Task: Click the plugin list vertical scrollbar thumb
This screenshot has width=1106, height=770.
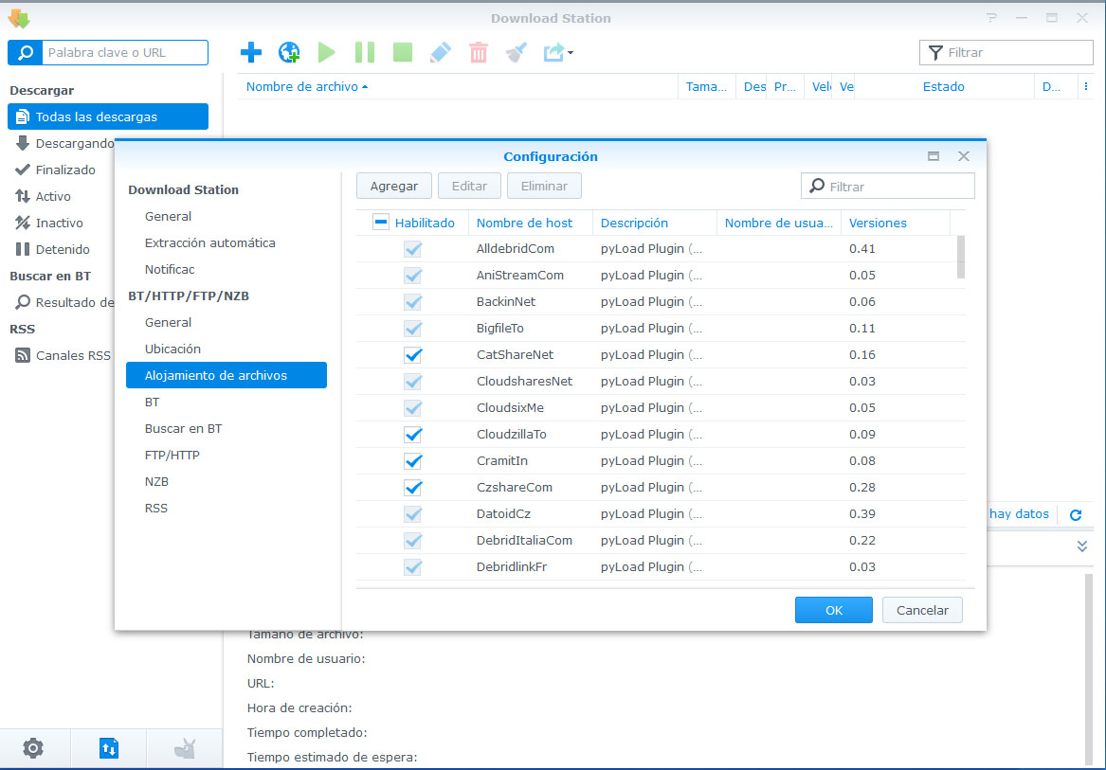Action: tap(961, 258)
